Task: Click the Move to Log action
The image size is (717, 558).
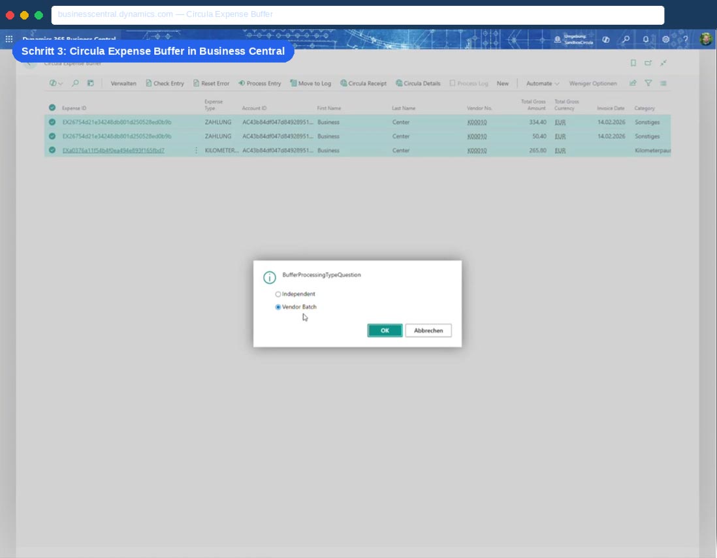Action: click(310, 83)
